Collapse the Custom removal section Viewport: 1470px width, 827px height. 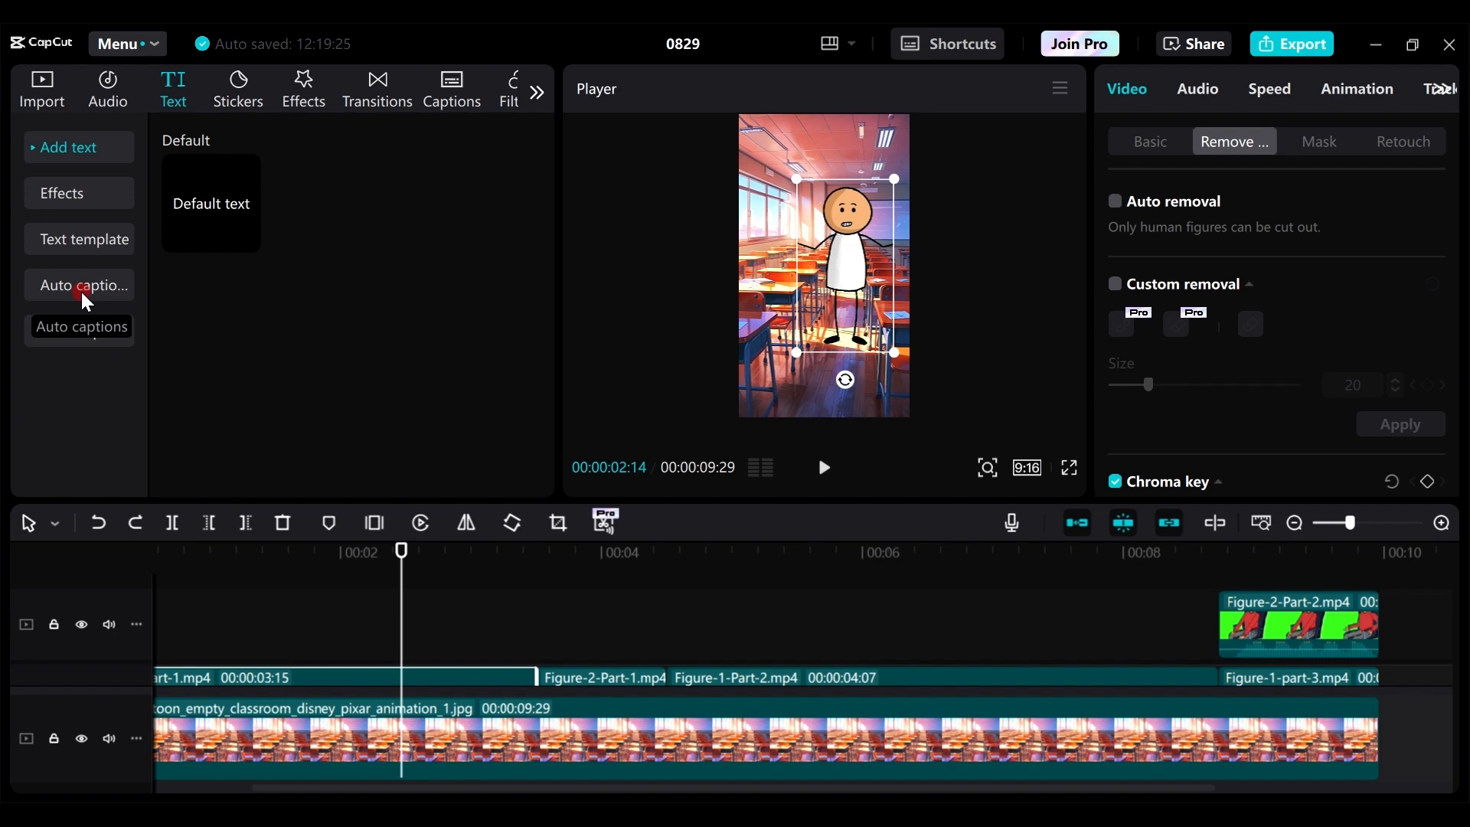pyautogui.click(x=1249, y=285)
